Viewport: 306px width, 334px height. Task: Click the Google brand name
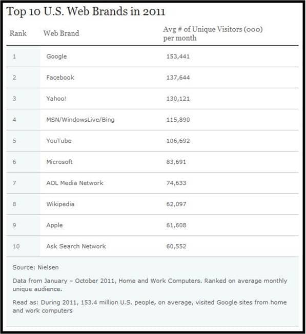click(x=56, y=57)
